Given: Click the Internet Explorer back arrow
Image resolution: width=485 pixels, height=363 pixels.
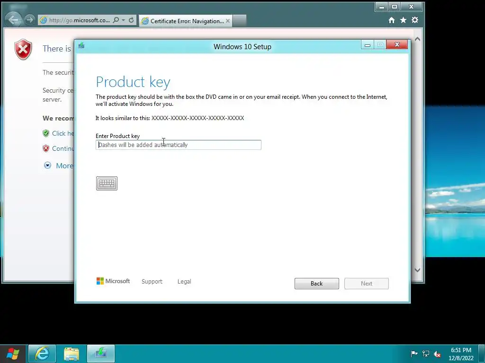Looking at the screenshot, I should [13, 20].
